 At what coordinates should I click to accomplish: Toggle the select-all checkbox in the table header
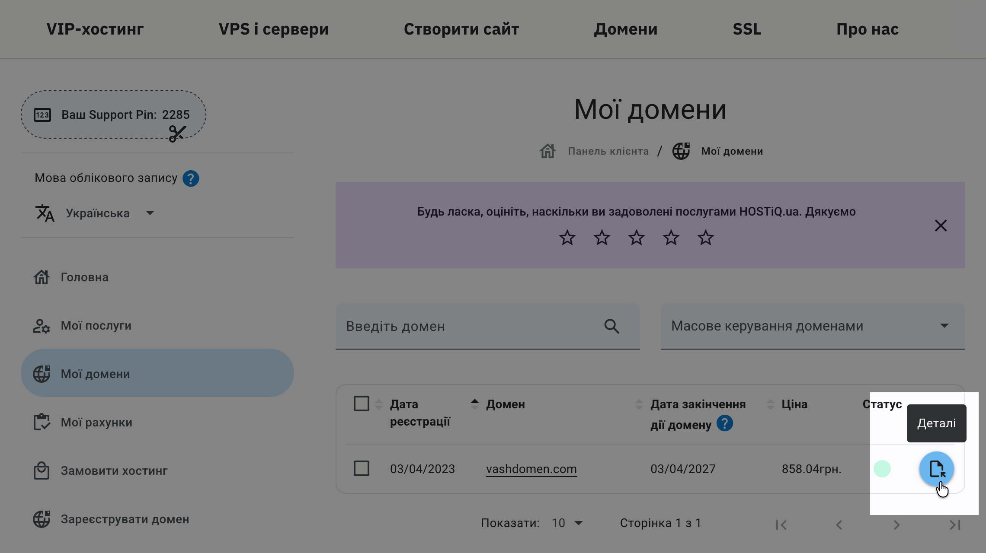(362, 403)
